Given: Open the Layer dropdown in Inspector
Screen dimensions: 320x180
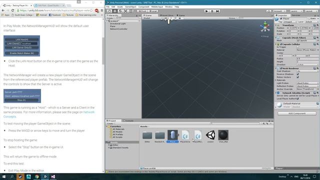Looking at the screenshot, I should pyautogui.click(x=312, y=21).
